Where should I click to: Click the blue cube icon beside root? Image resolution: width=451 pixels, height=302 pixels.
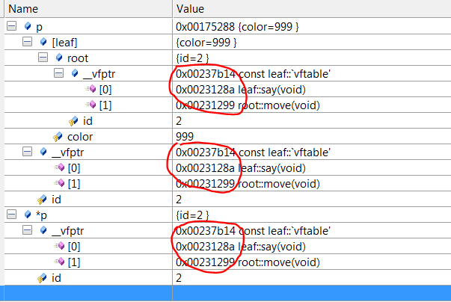[x=59, y=58]
